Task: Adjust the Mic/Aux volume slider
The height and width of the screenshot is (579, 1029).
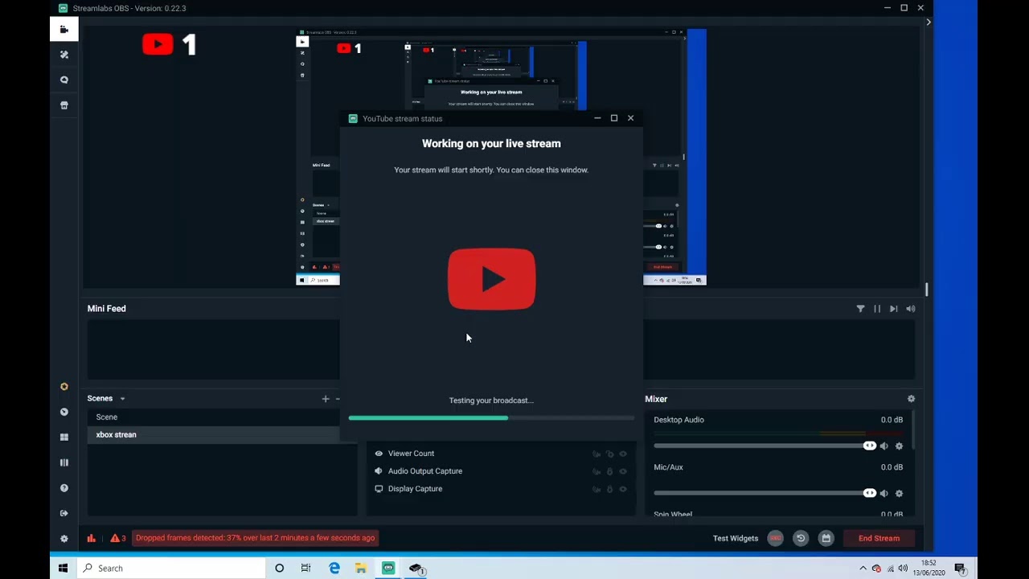Action: 765,493
